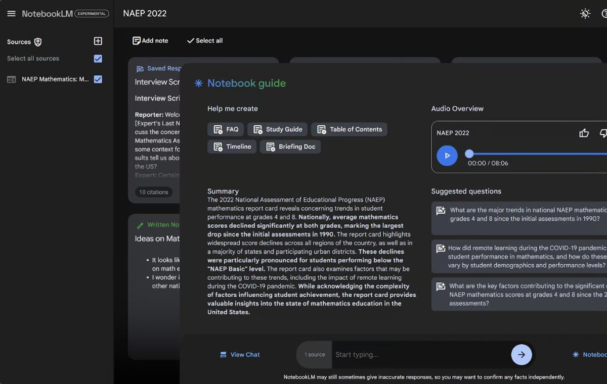Click the add source plus icon

(98, 41)
